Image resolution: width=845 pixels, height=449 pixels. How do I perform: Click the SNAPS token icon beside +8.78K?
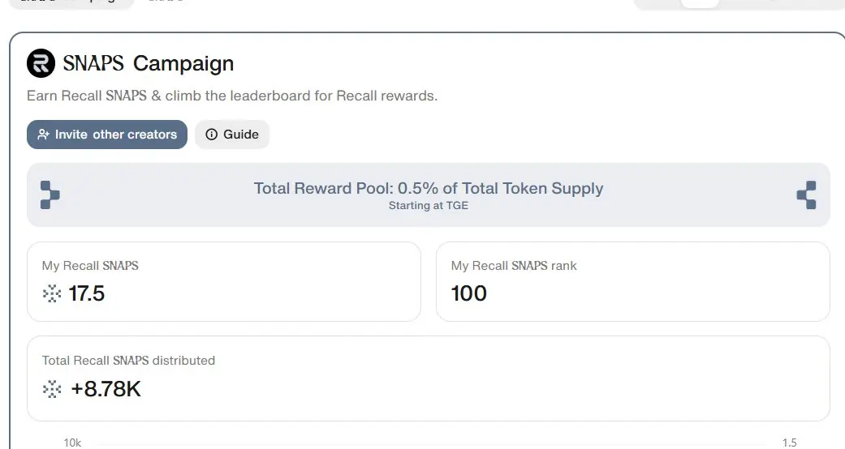pyautogui.click(x=52, y=389)
